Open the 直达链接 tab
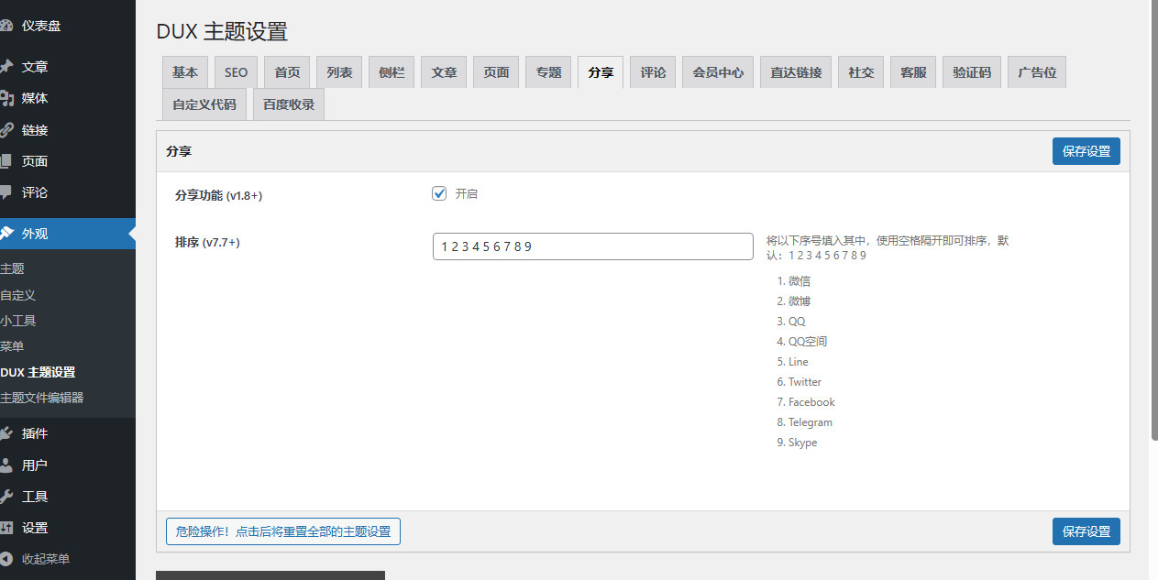 click(796, 72)
